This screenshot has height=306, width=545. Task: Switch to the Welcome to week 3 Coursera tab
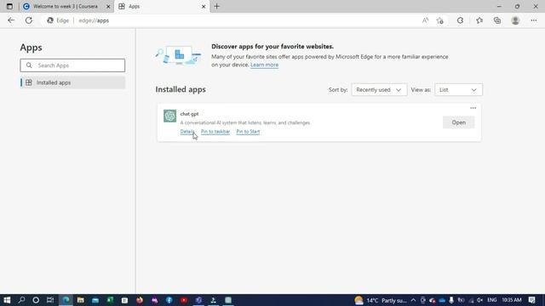pyautogui.click(x=66, y=6)
